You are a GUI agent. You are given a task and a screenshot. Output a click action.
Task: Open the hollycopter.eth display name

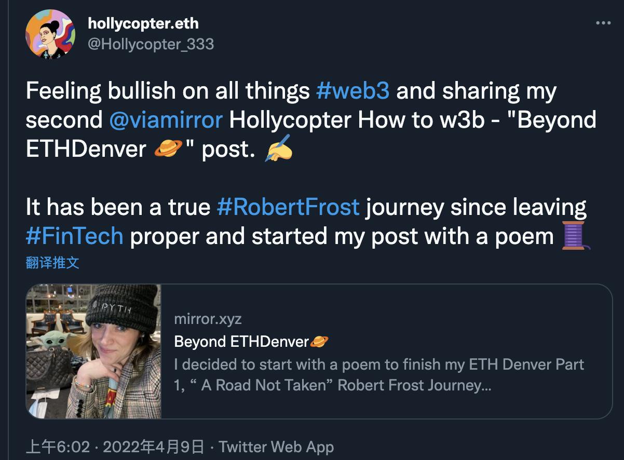pyautogui.click(x=144, y=23)
